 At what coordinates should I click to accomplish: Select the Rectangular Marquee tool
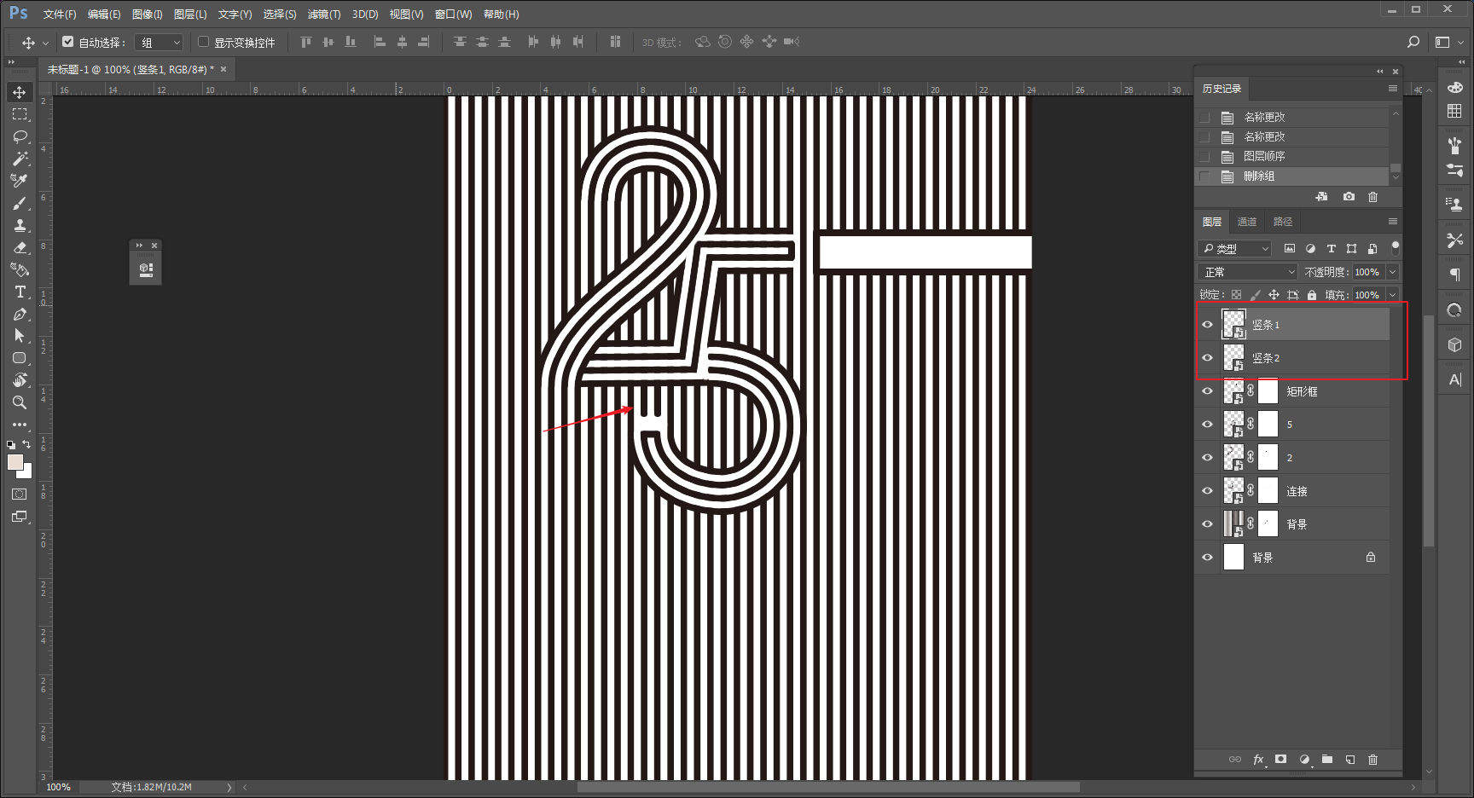tap(20, 114)
